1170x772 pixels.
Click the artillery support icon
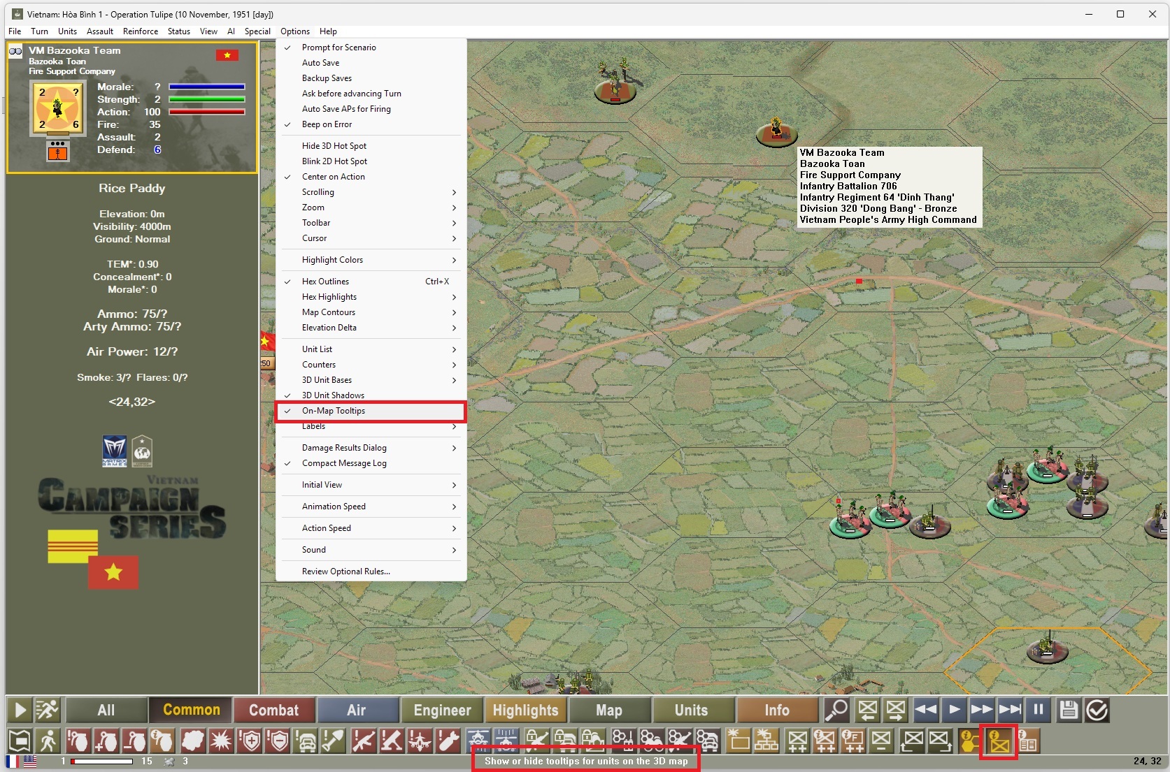[x=391, y=741]
